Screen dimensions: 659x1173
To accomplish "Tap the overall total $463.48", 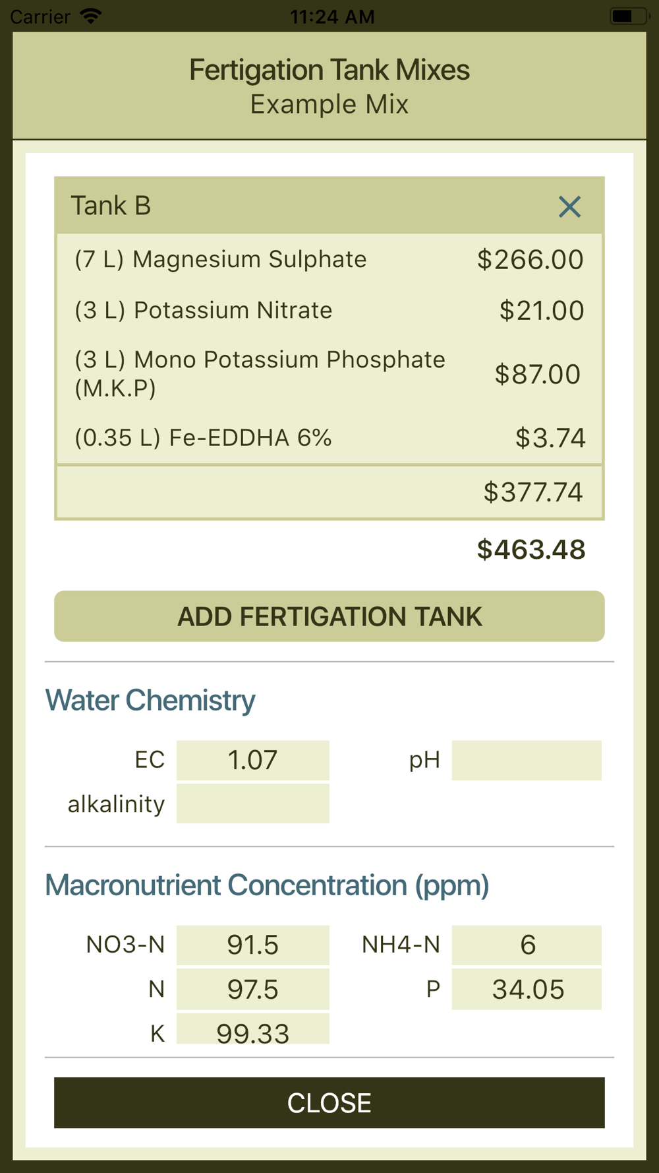I will 531,550.
